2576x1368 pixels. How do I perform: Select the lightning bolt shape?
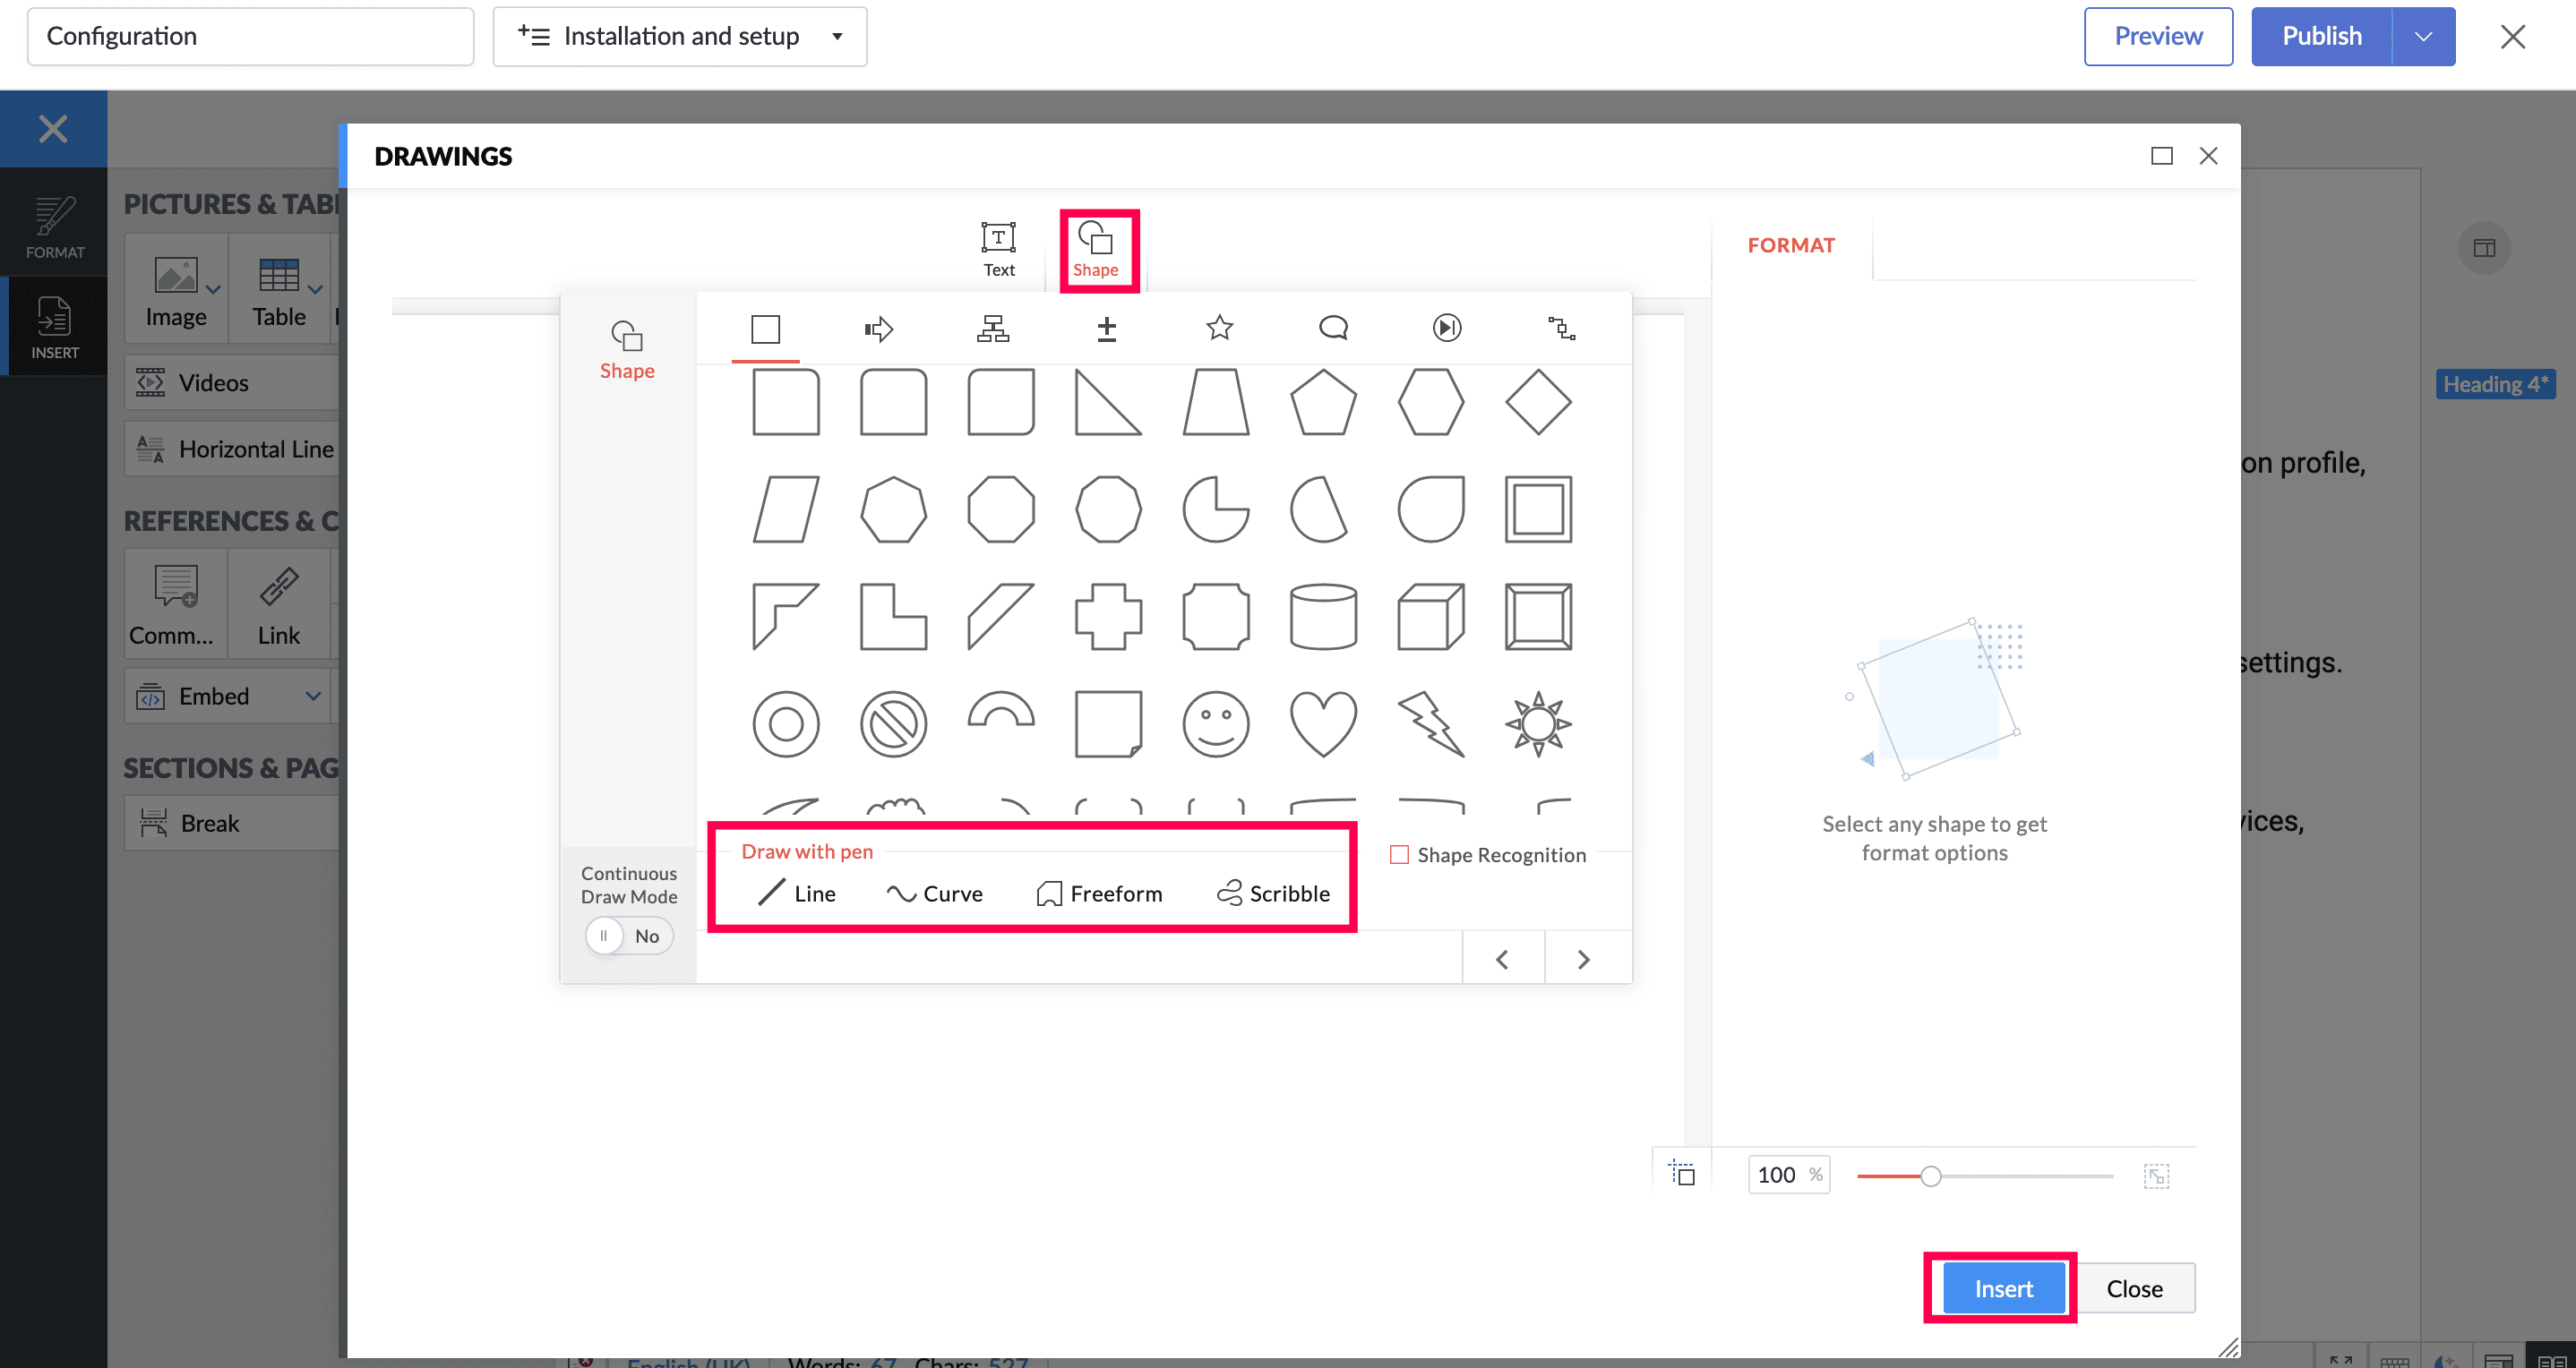1431,723
